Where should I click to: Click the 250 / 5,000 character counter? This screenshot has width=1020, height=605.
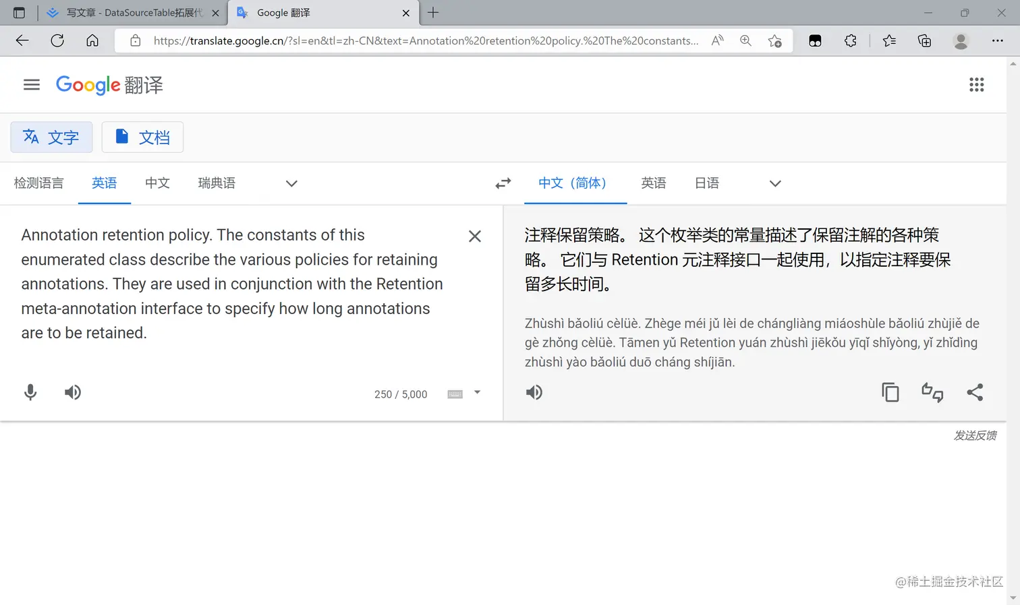coord(401,394)
